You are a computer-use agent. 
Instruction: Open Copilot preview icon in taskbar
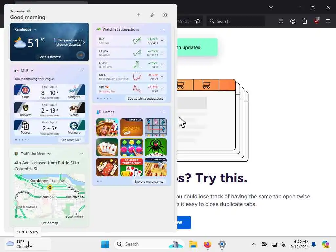pos(325,244)
